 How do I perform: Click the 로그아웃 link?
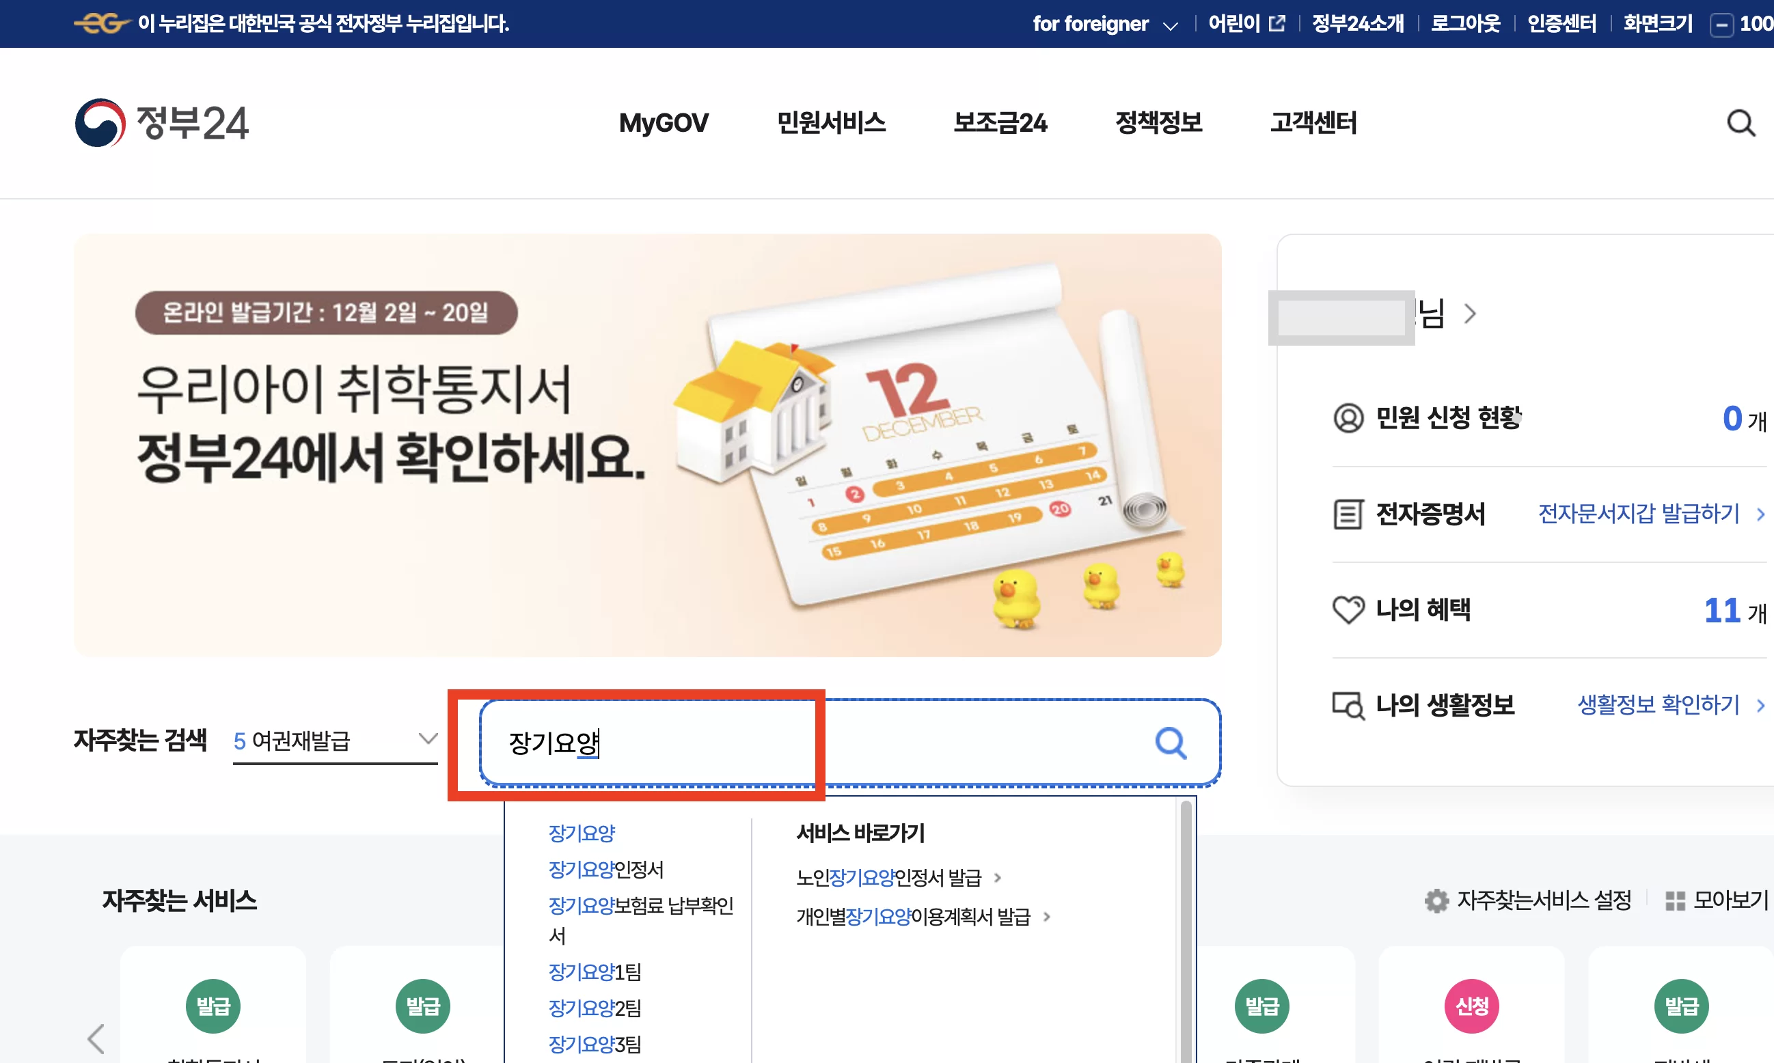coord(1465,24)
